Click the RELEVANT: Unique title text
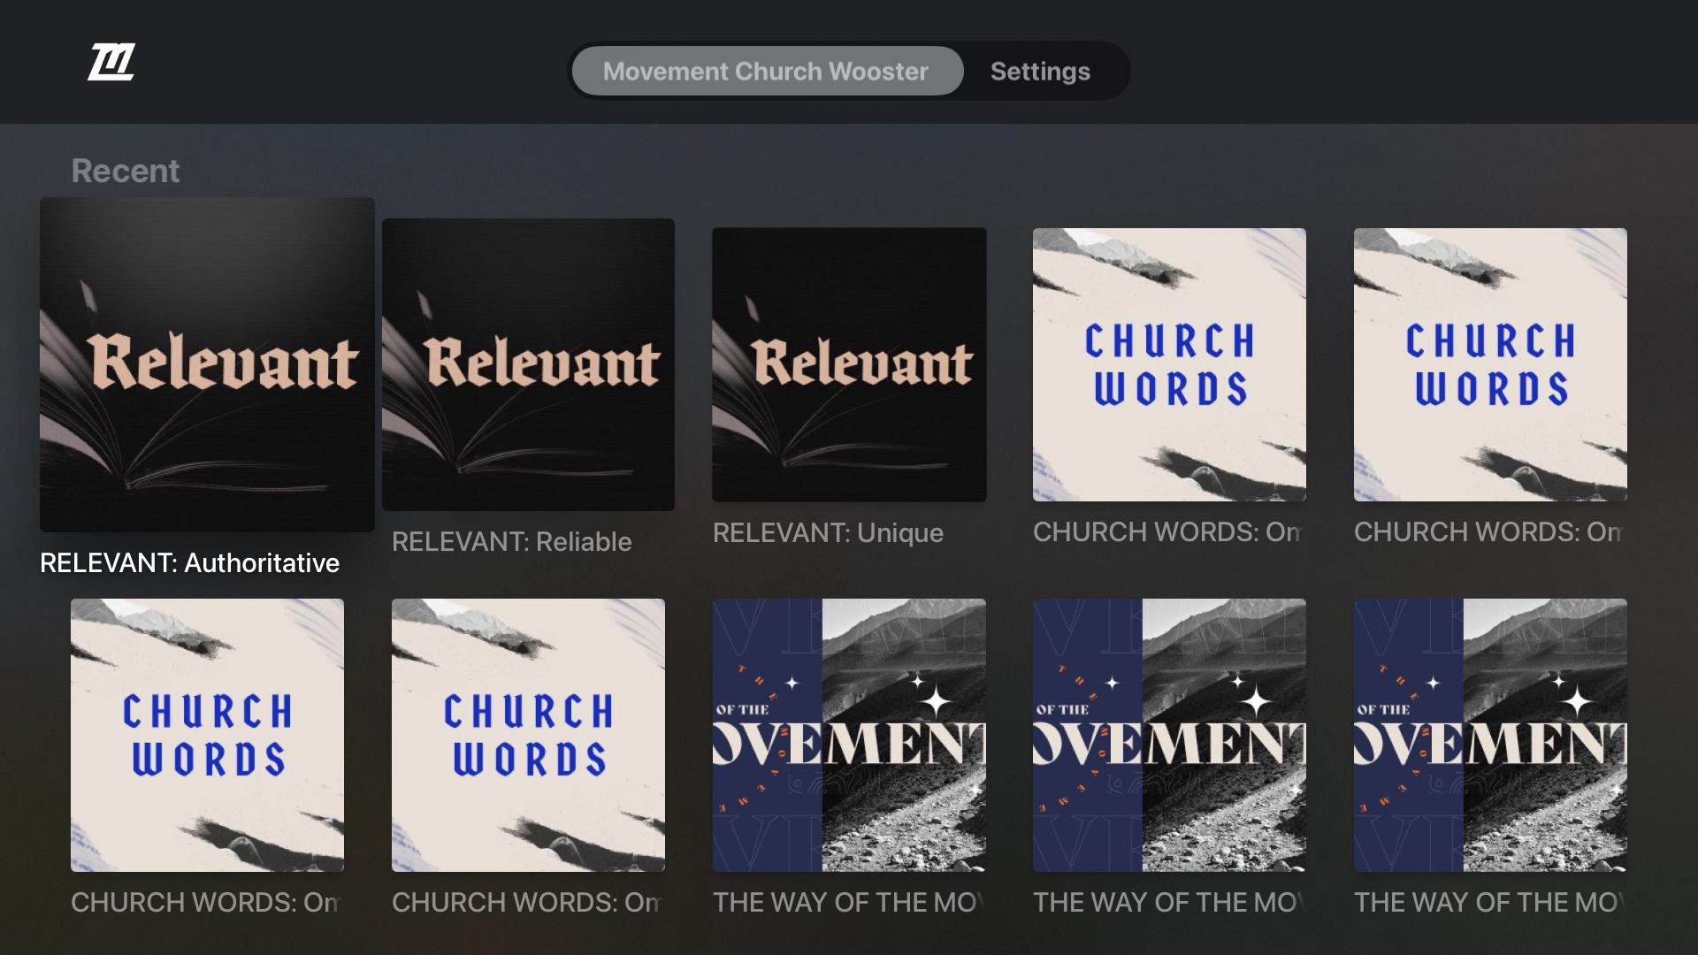Screen dimensions: 1698x955 828,533
